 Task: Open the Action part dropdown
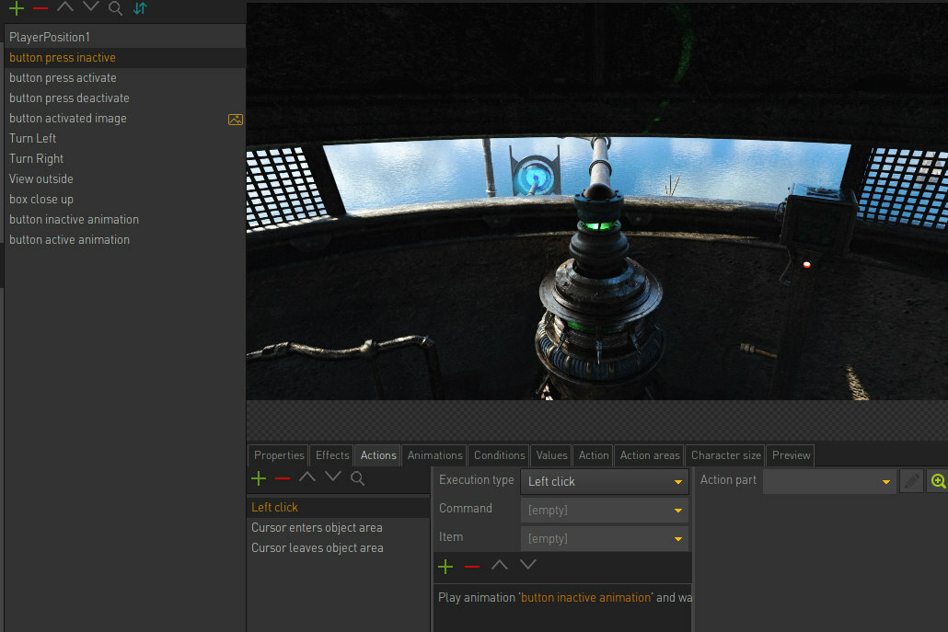pos(828,481)
